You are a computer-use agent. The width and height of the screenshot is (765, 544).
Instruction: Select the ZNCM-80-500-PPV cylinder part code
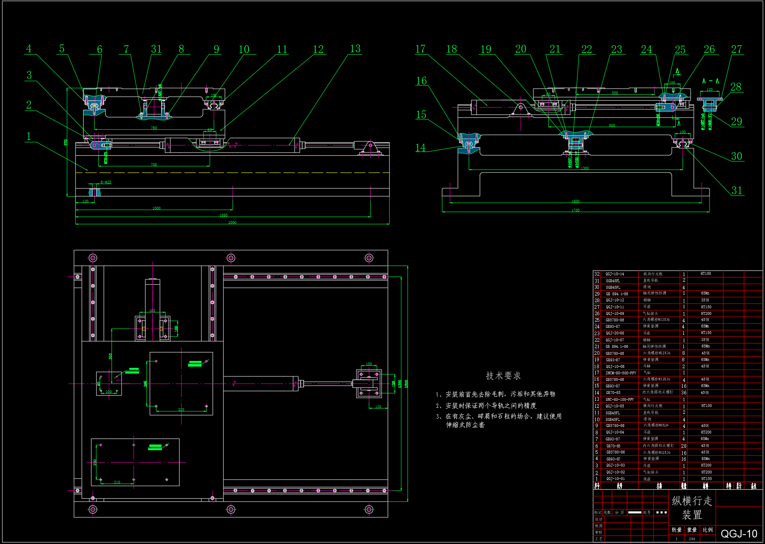621,373
